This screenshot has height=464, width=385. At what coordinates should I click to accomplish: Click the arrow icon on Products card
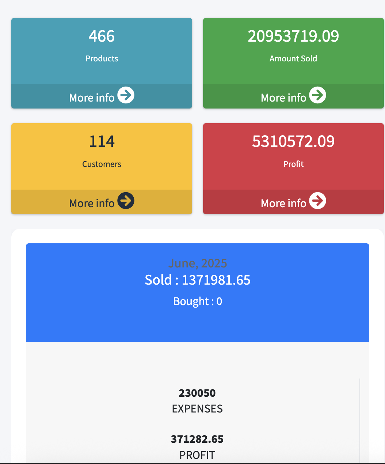pos(126,95)
